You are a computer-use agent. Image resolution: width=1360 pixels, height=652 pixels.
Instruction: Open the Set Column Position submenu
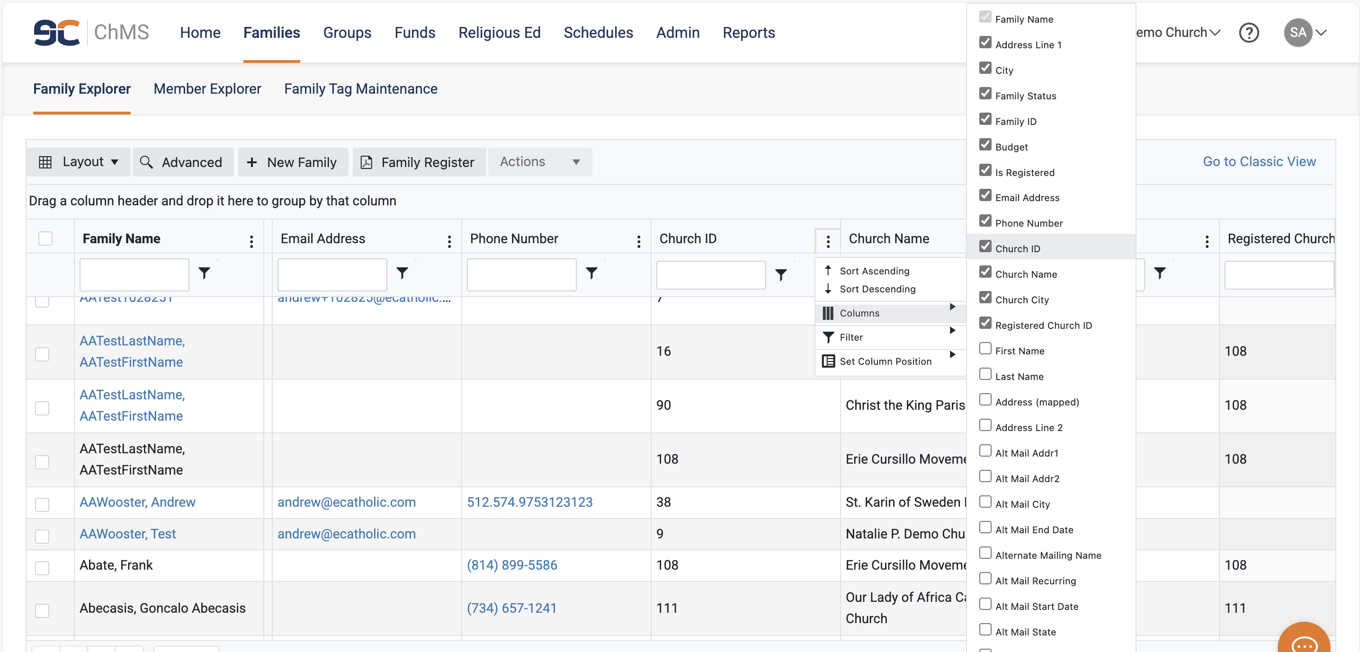[x=886, y=361]
